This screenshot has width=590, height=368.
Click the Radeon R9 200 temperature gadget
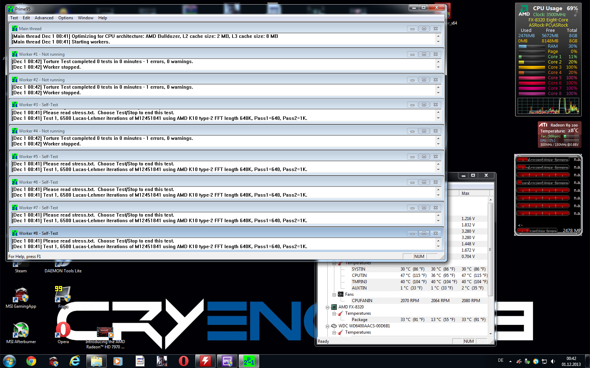coord(559,135)
